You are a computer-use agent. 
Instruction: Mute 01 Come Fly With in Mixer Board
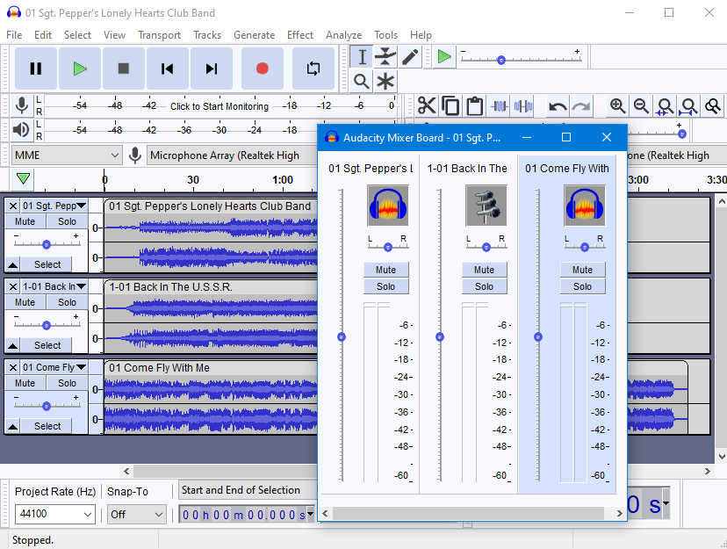click(582, 270)
